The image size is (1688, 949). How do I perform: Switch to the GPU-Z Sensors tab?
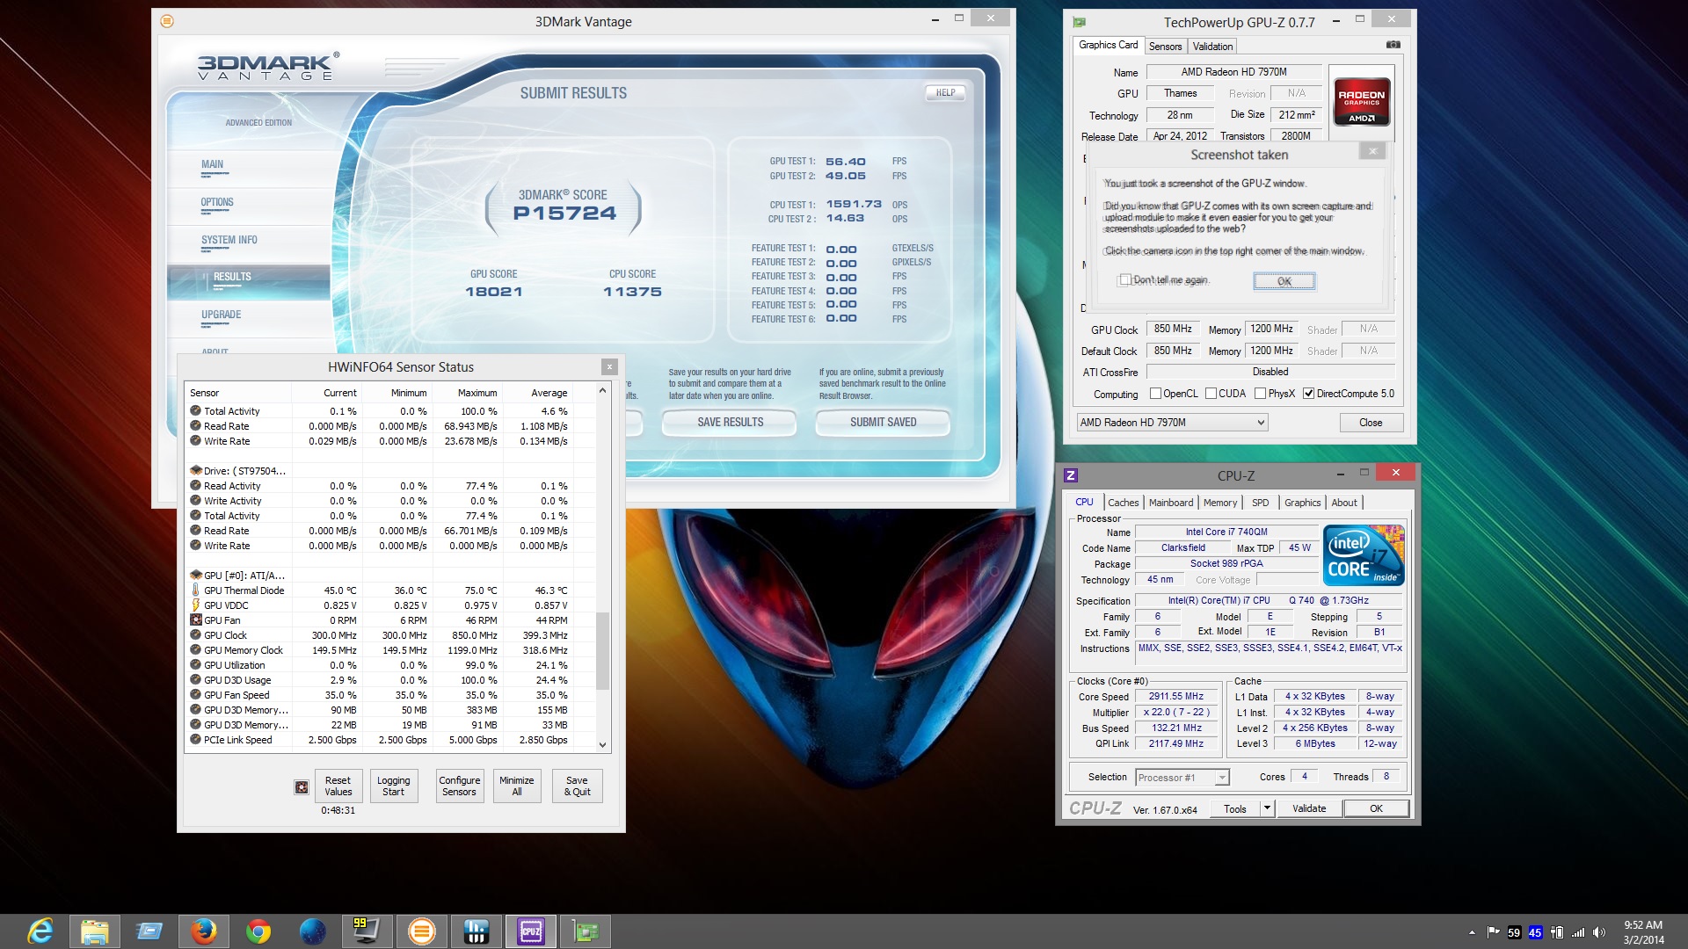1165,47
